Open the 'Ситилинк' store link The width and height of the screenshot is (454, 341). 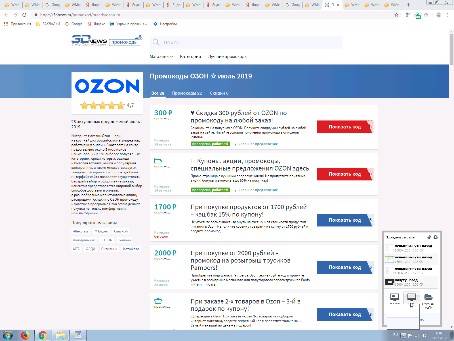coord(109,249)
